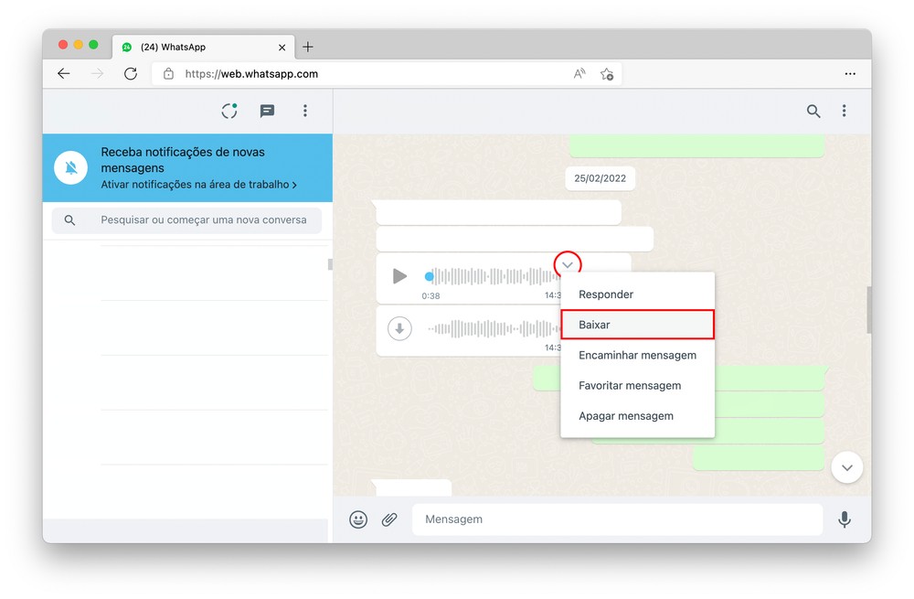Close the WhatsApp browser tab
Viewport: 914px width, 599px height.
click(x=282, y=48)
